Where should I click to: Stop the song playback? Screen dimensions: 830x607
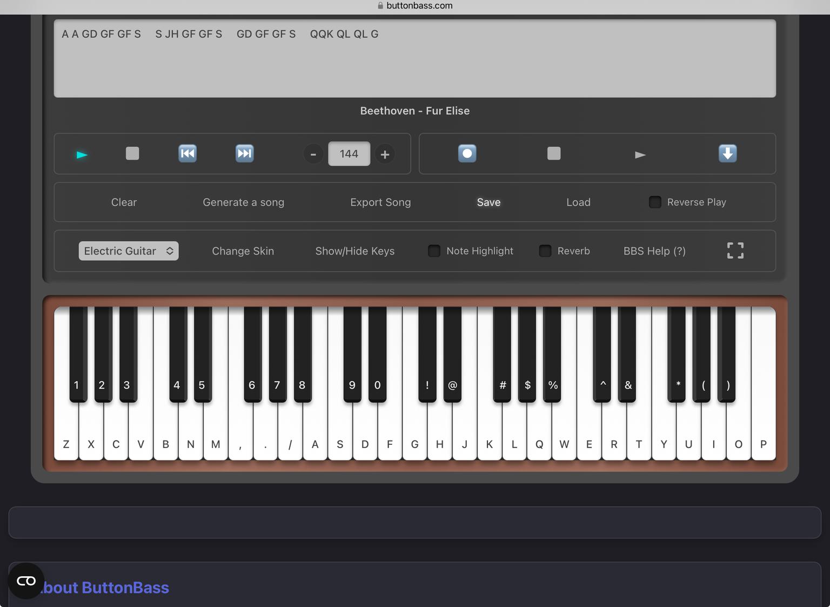[x=132, y=154]
